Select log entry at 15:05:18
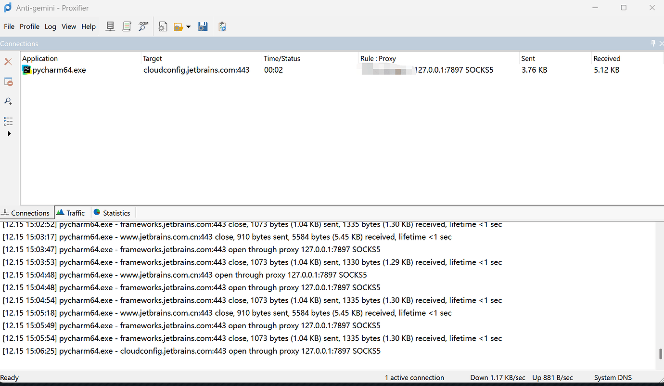664x386 pixels. click(x=227, y=313)
